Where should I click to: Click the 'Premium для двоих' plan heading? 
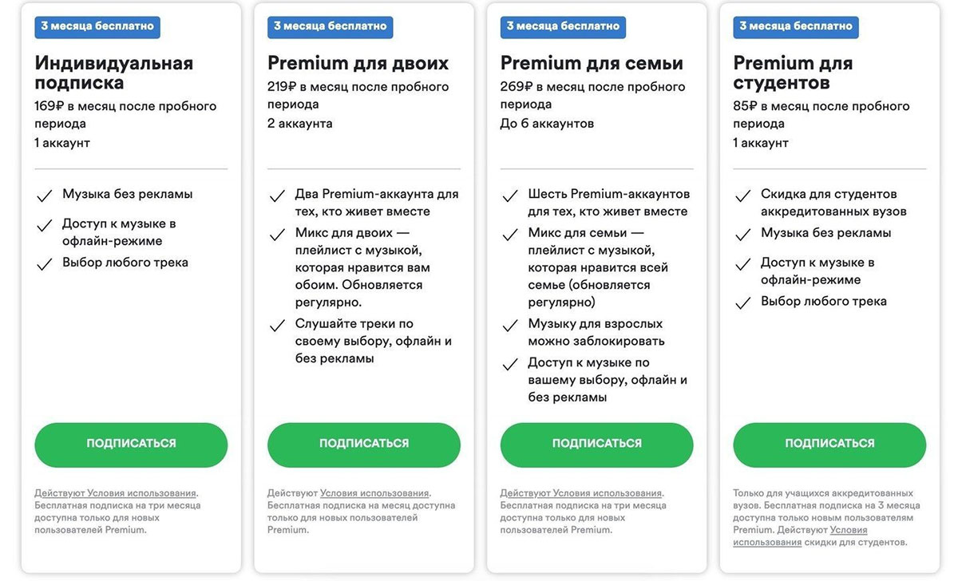coord(358,63)
